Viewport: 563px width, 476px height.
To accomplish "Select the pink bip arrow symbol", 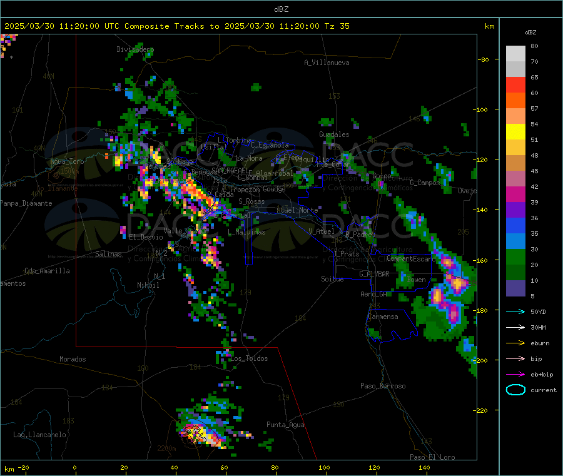I will 515,358.
